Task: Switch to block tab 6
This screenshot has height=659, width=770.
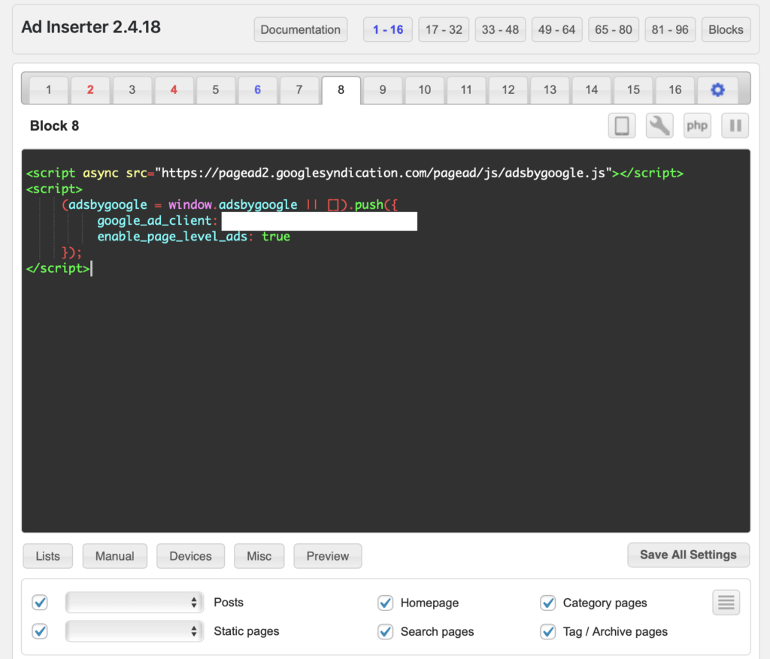Action: 257,90
